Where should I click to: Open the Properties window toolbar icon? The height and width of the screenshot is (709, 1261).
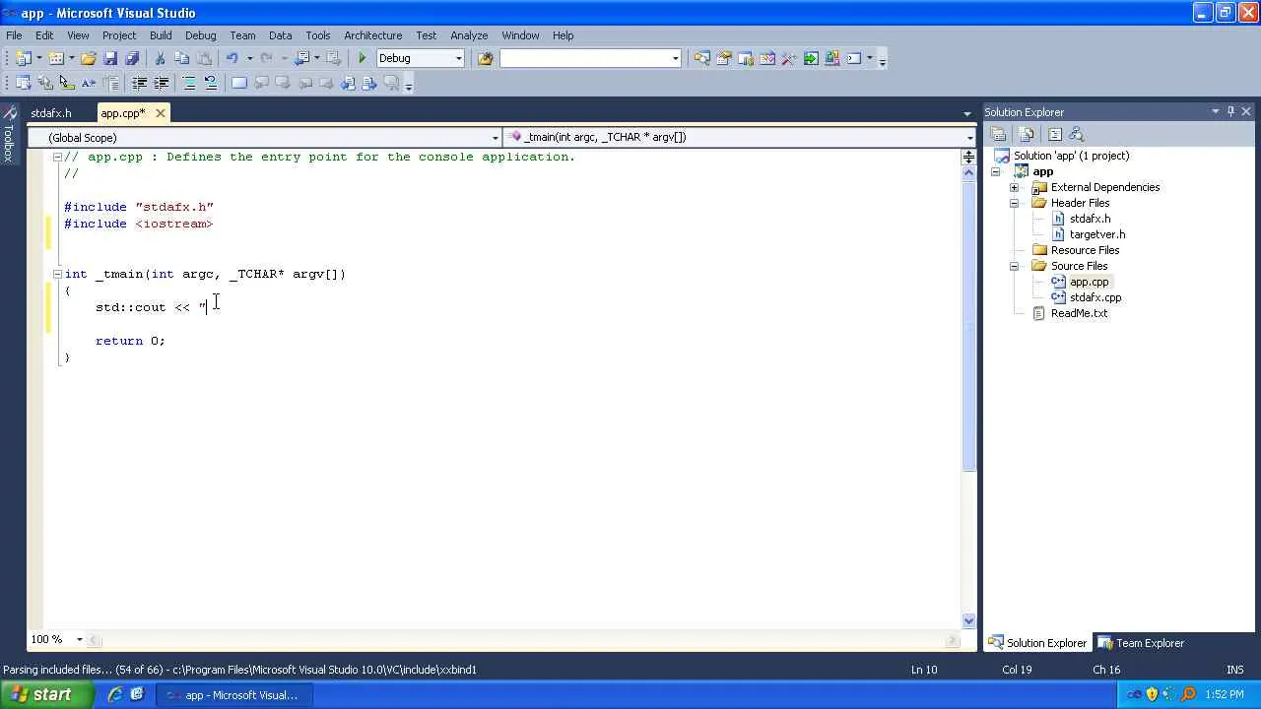pos(723,58)
